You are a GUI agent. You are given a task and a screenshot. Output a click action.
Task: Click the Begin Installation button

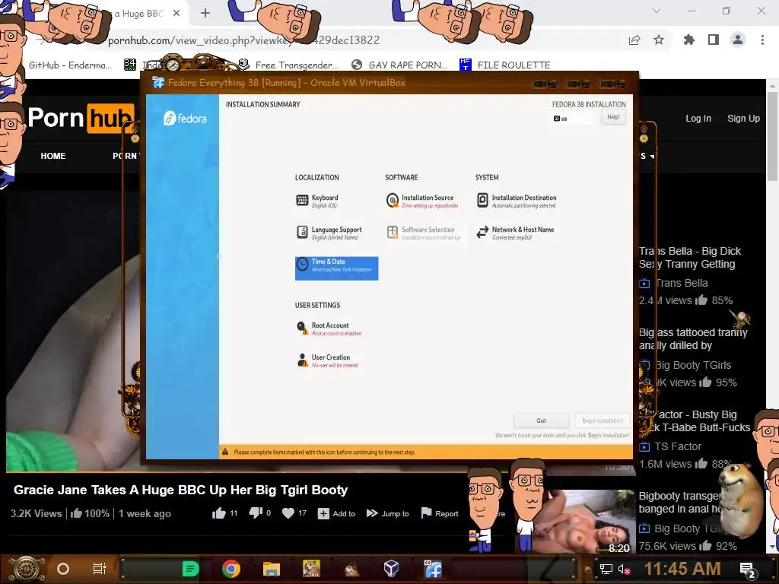pos(603,421)
